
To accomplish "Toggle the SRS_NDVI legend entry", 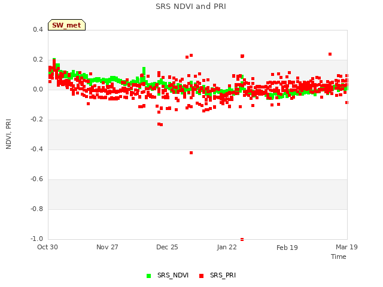I will 168,276.
